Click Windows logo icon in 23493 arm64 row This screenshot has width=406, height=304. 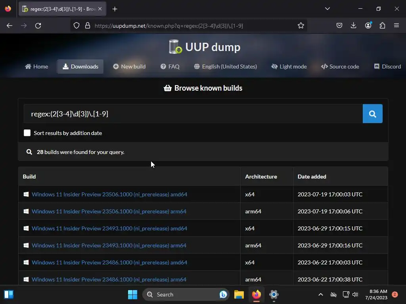(26, 245)
